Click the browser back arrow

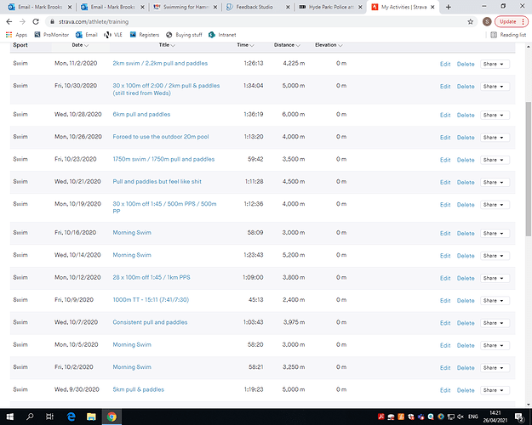pos(9,22)
